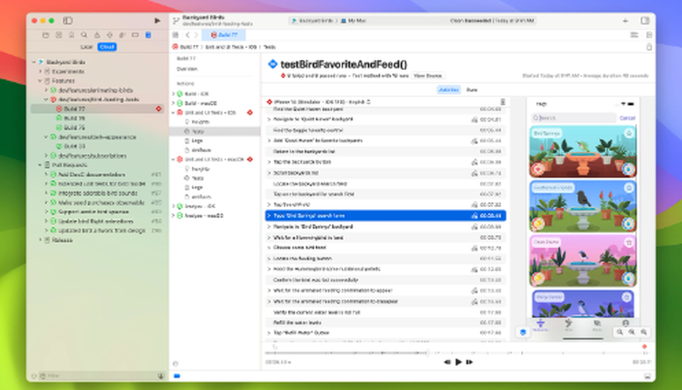Open the Project navigator folder icon

[x=46, y=35]
